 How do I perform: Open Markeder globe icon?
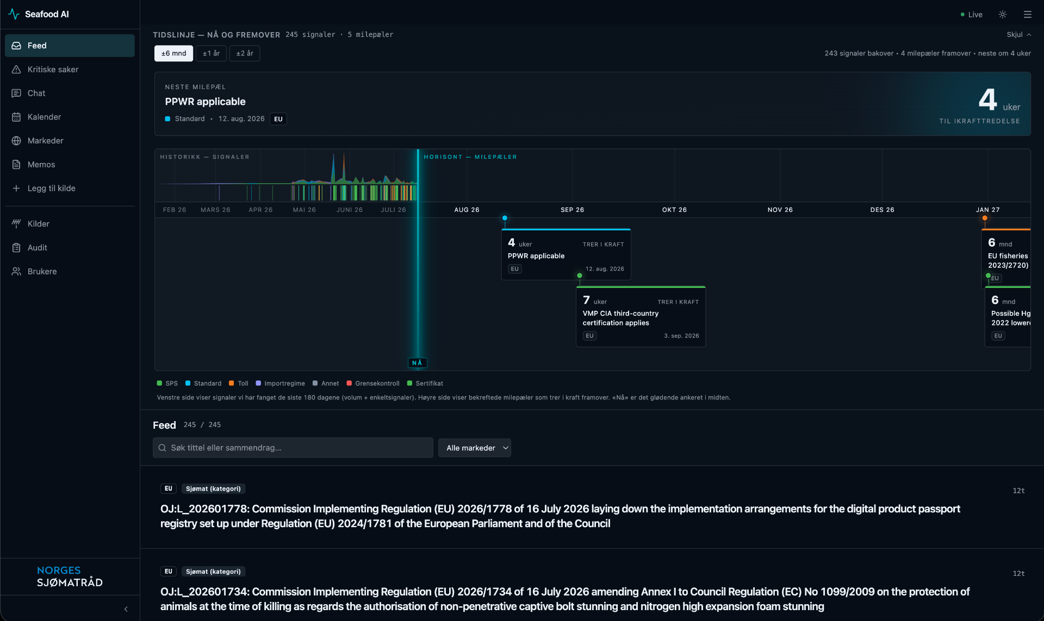click(x=16, y=141)
